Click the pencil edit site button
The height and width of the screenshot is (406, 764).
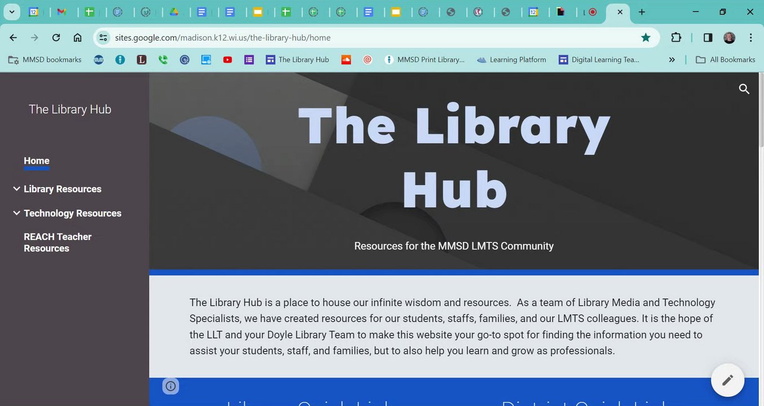(727, 380)
